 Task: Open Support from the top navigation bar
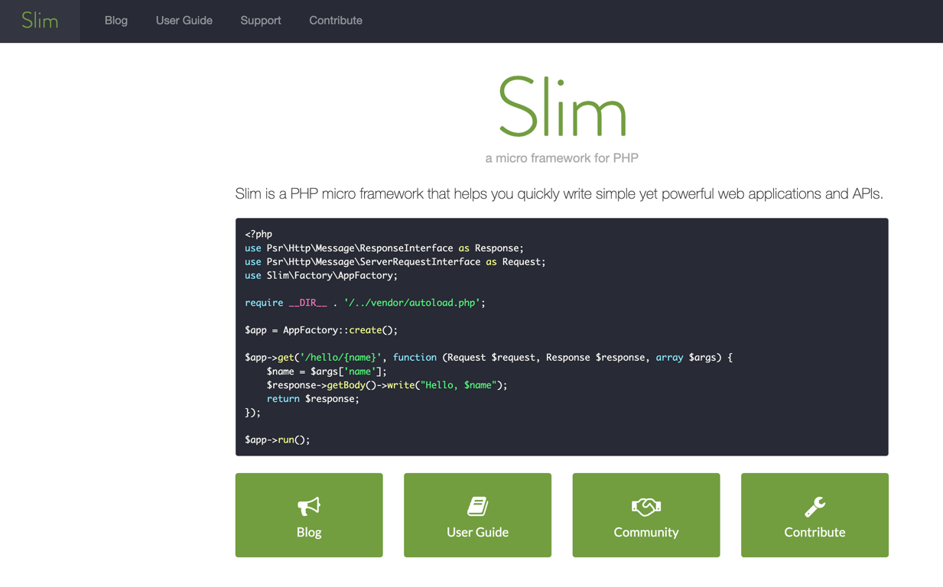pos(260,21)
